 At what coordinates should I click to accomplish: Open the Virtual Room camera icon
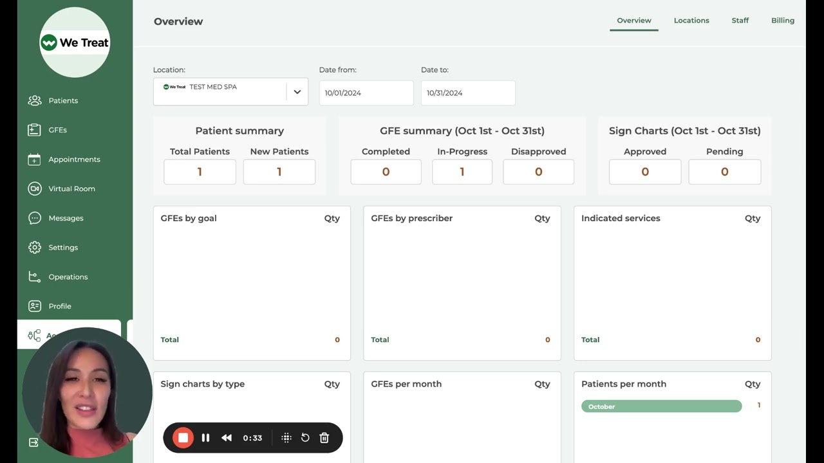pos(35,188)
